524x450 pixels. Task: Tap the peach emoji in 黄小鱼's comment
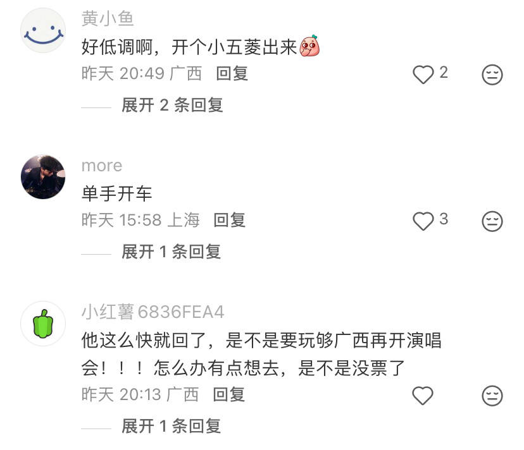click(309, 46)
